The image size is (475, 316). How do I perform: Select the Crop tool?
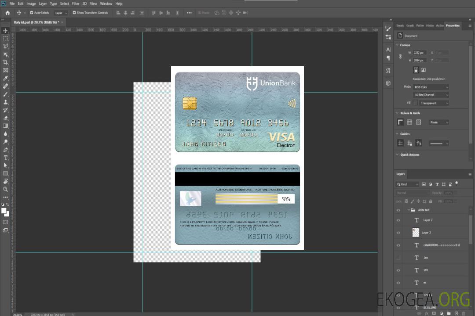(x=5, y=62)
